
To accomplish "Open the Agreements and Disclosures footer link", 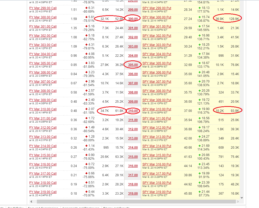I will pyautogui.click(x=81, y=207).
